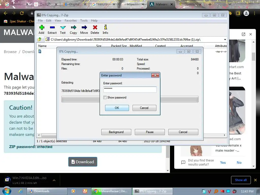Image resolution: width=260 pixels, height=195 pixels.
Task: Expand Win.7.NVIDIA iso download options
Action: point(54,180)
